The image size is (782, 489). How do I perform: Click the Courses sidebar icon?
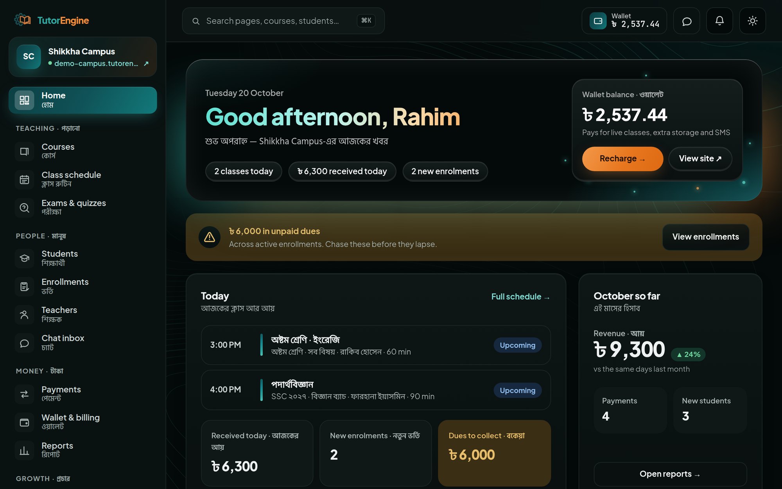[x=25, y=151]
